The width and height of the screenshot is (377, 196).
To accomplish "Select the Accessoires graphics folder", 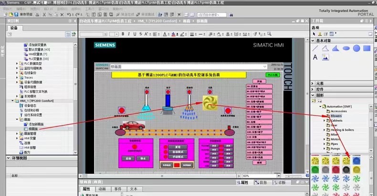I will [339, 111].
